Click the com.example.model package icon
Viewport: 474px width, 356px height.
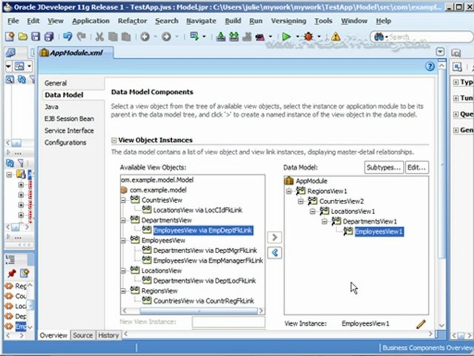[x=124, y=190]
